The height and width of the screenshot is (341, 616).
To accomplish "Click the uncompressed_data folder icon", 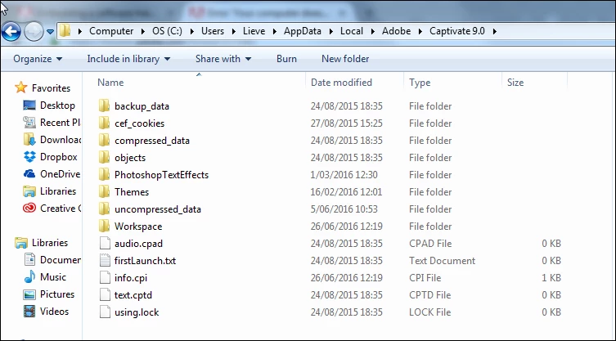I will point(104,209).
